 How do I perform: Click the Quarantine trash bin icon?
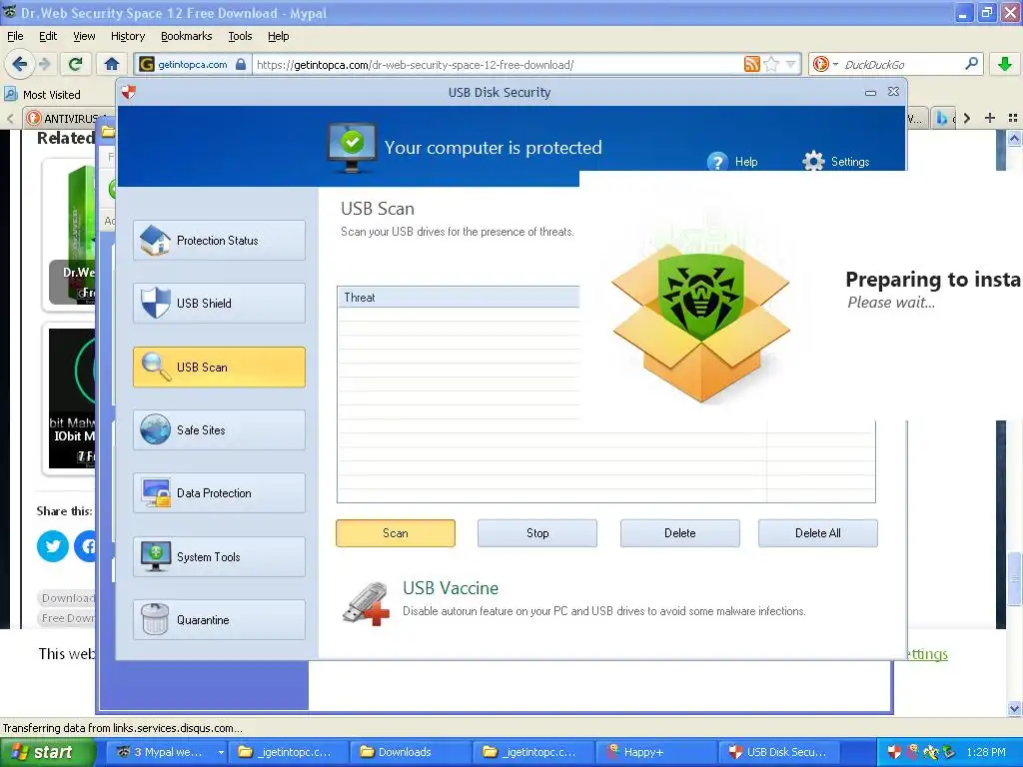tap(155, 619)
